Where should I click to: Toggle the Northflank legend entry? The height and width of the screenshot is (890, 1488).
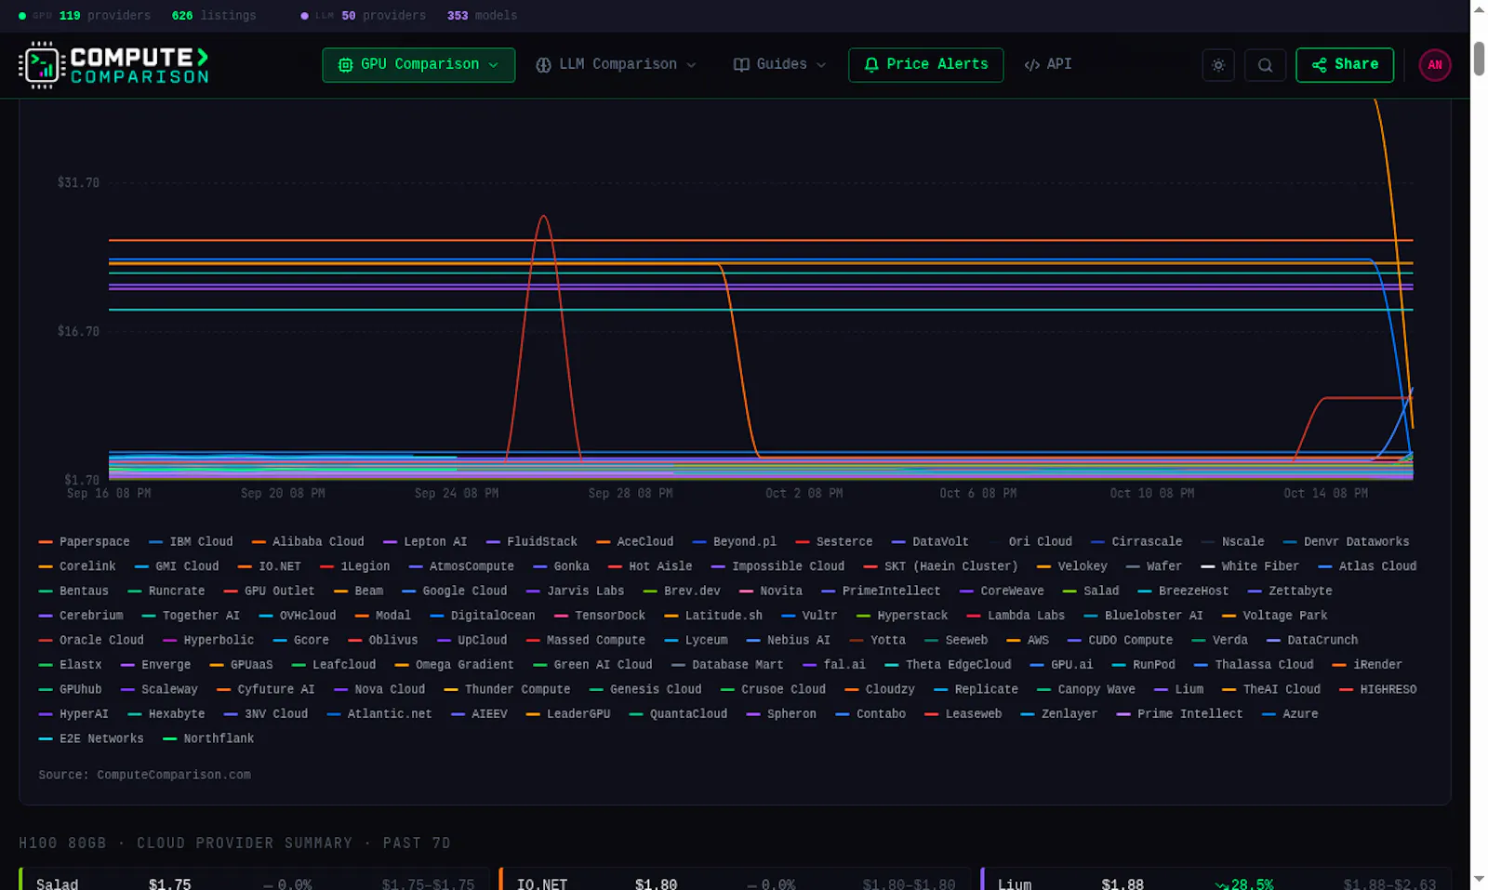[x=208, y=739]
